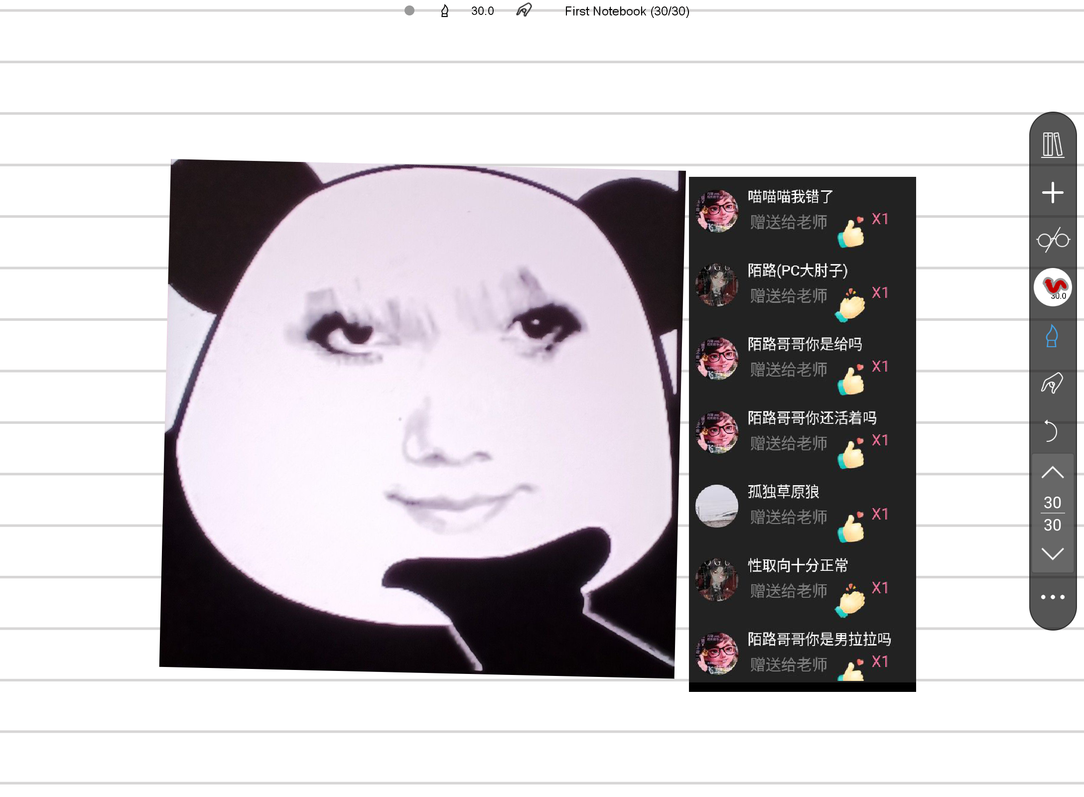
Task: Undo last action with curved arrow
Action: 1051,431
